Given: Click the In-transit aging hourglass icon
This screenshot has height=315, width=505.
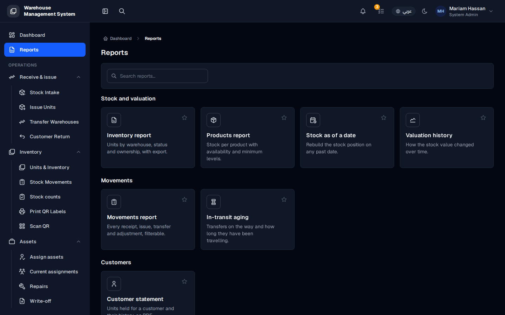Looking at the screenshot, I should pyautogui.click(x=214, y=202).
